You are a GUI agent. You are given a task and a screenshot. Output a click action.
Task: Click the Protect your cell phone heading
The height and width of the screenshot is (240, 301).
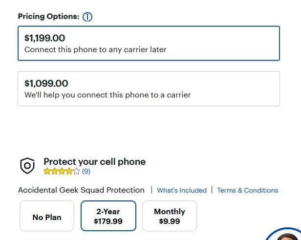click(94, 162)
